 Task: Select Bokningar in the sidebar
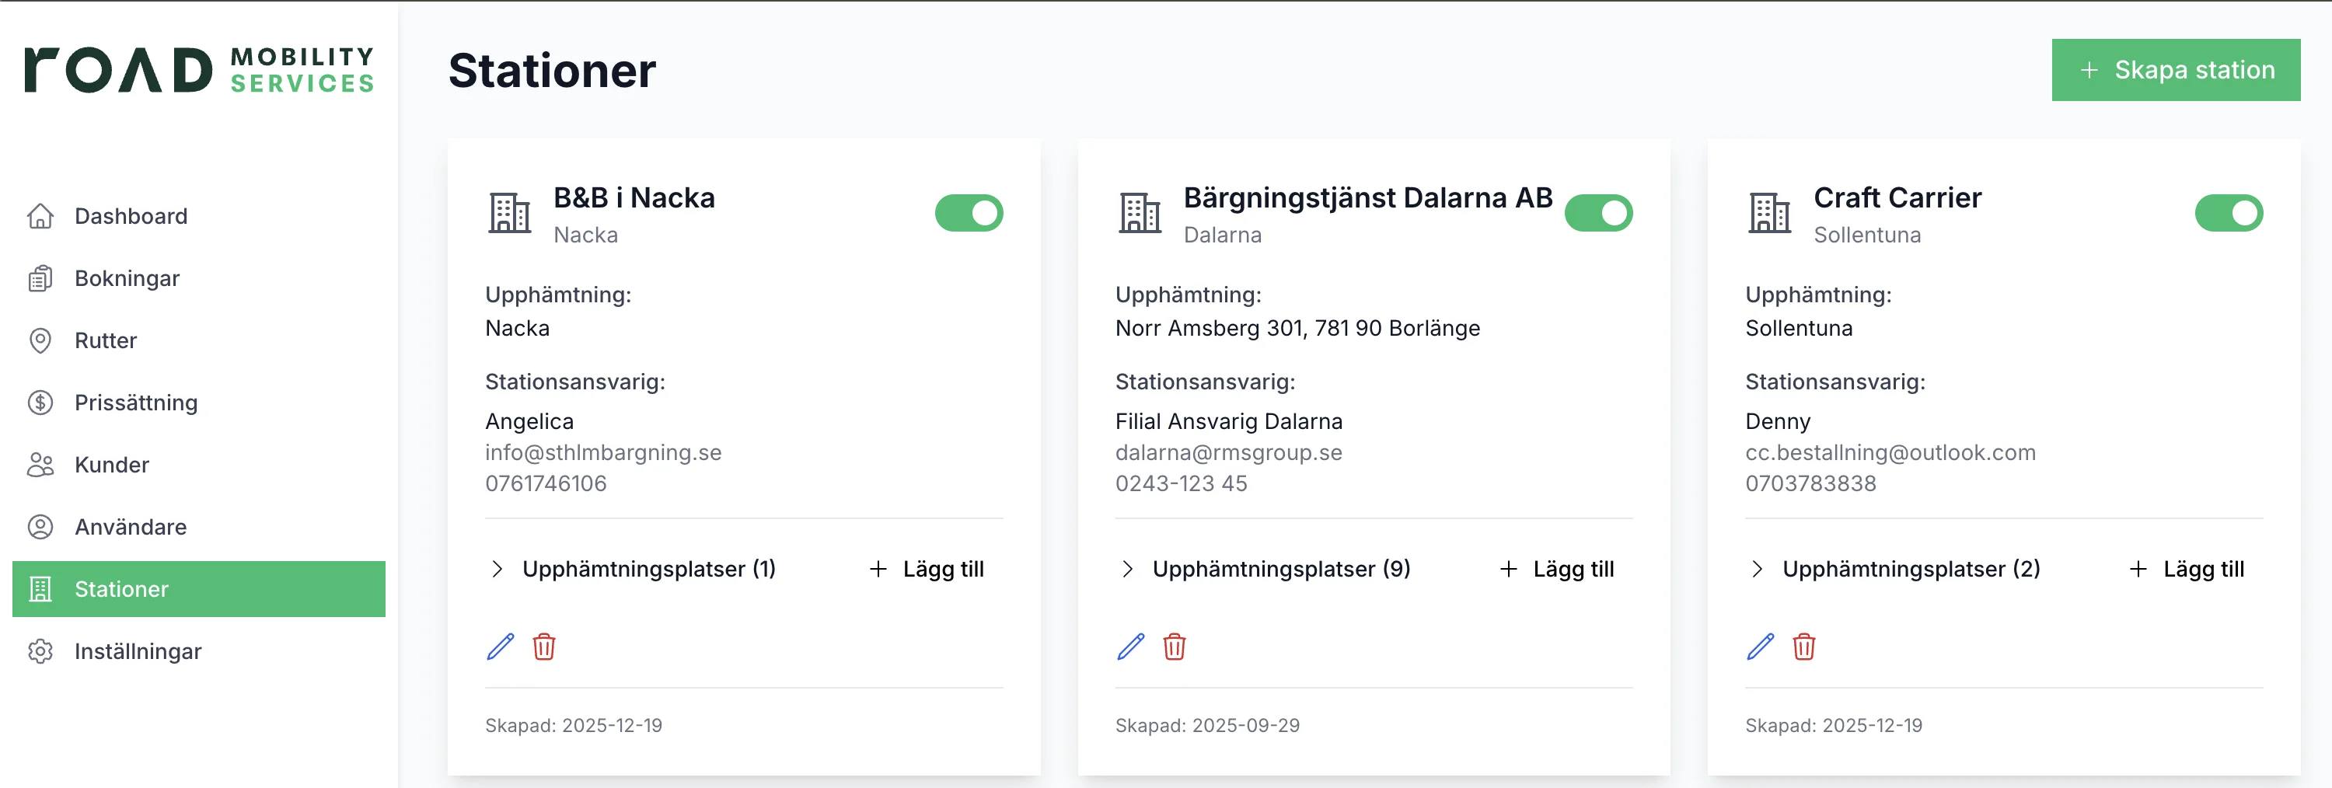127,279
